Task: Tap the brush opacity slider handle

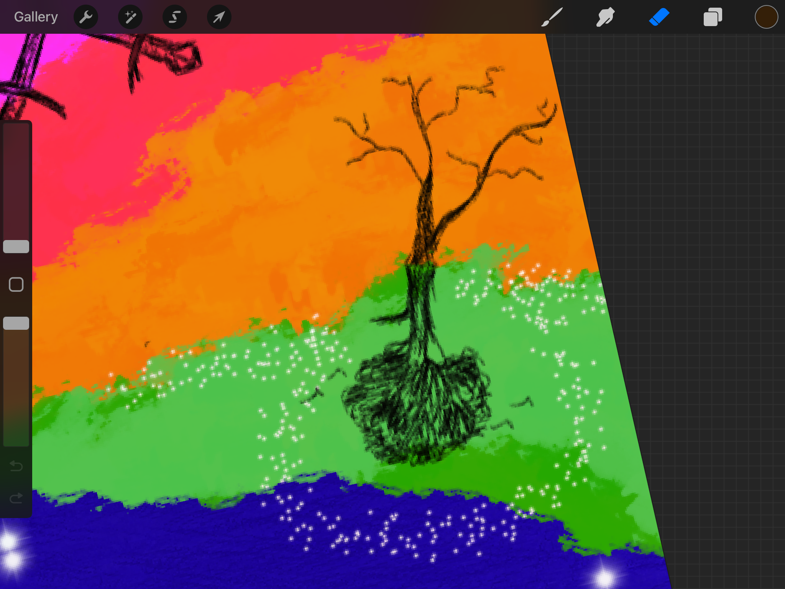Action: [x=16, y=323]
